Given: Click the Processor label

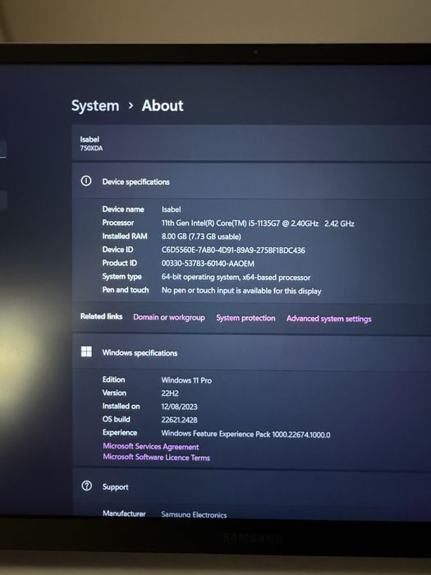Looking at the screenshot, I should point(118,223).
